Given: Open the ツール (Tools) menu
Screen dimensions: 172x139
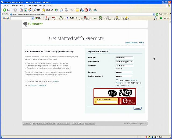Looking at the screenshot, I should pyautogui.click(x=41, y=6).
